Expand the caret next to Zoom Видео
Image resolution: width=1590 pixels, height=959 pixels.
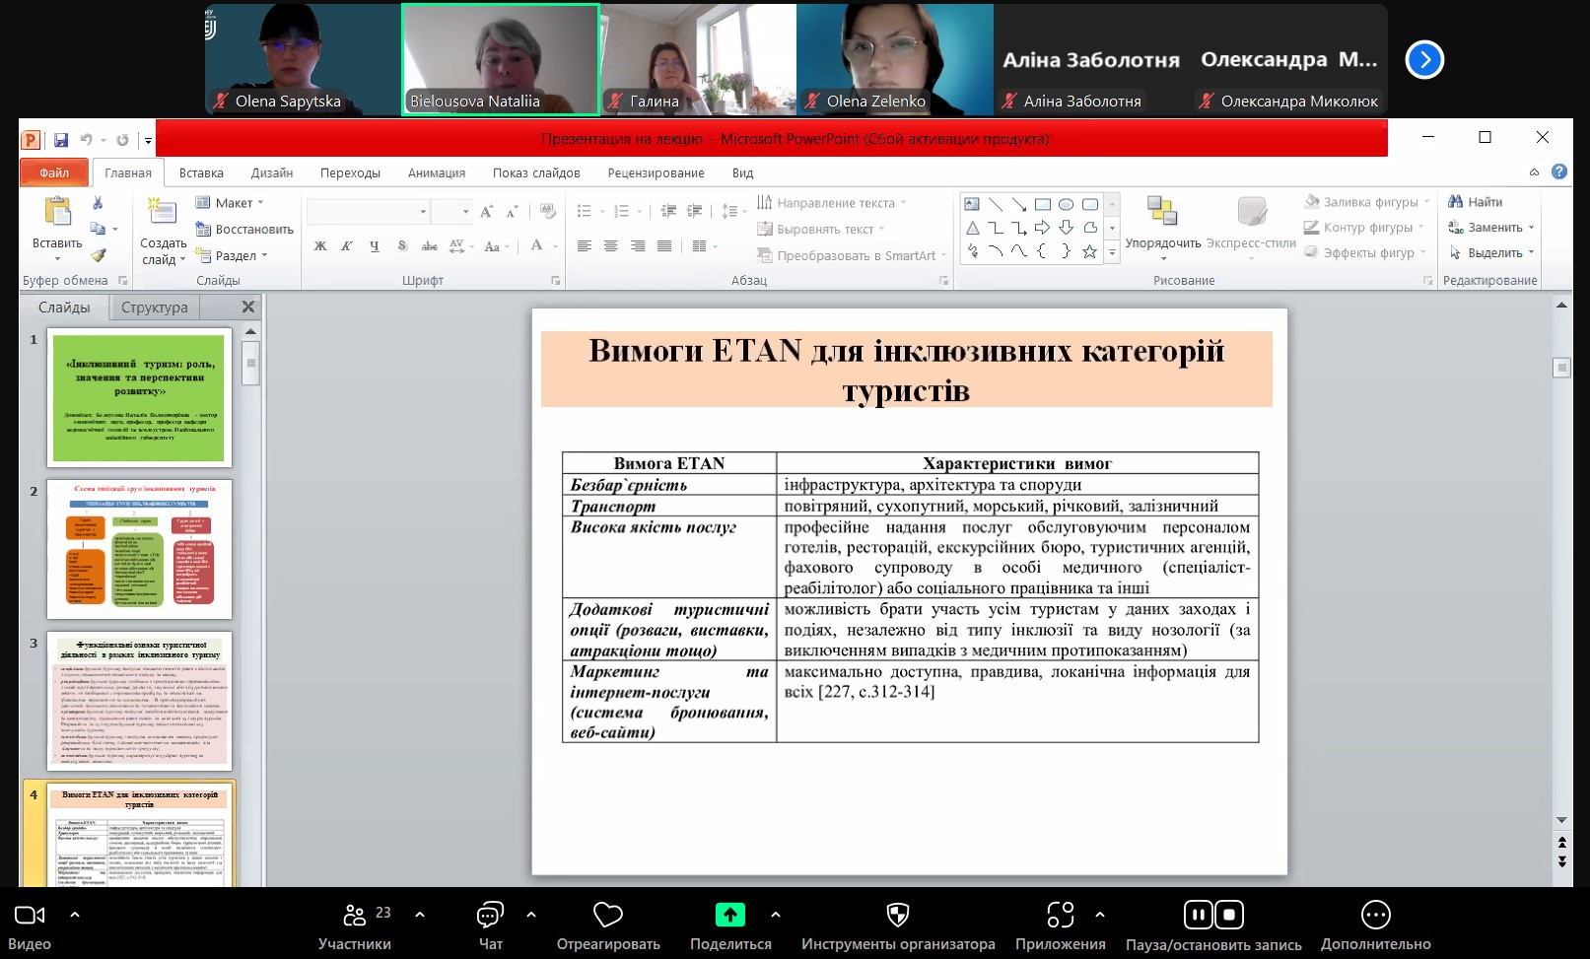75,915
